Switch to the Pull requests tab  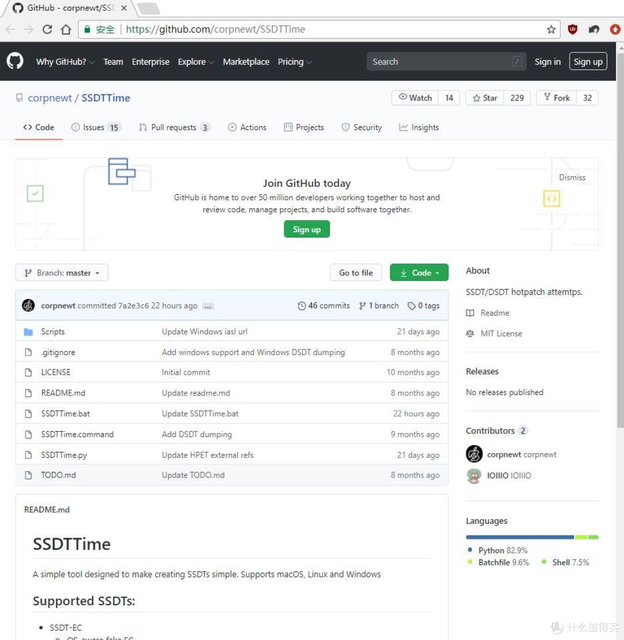(x=174, y=127)
